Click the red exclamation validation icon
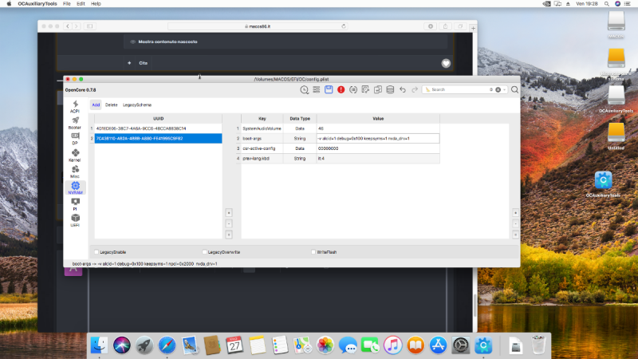Image resolution: width=638 pixels, height=359 pixels. coord(341,89)
